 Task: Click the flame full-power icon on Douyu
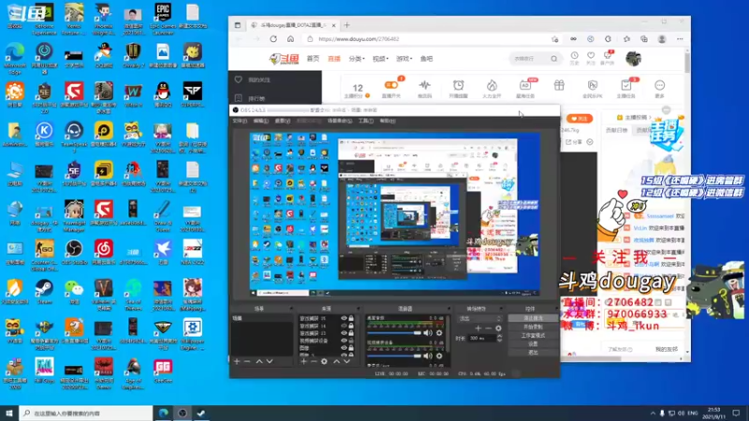click(492, 85)
